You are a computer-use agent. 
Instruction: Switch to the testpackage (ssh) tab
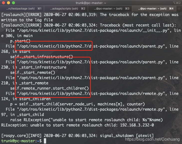pyautogui.click(x=22, y=9)
